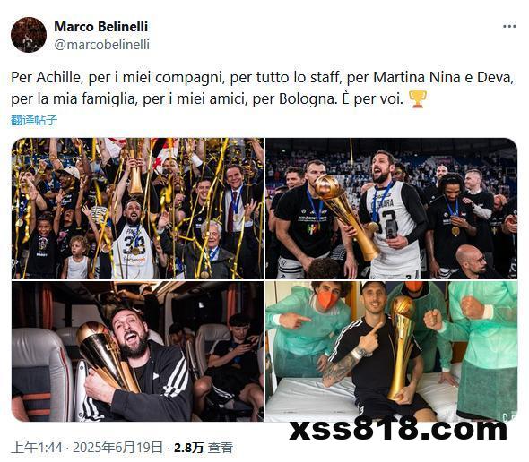Image resolution: width=529 pixels, height=462 pixels.
Task: Open the bus photo with the hugged trophy
Action: (137, 352)
